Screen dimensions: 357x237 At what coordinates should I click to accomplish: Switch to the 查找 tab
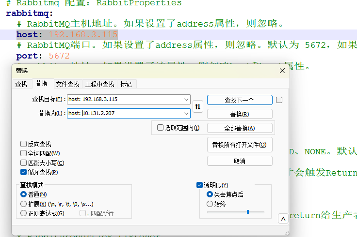(x=21, y=84)
